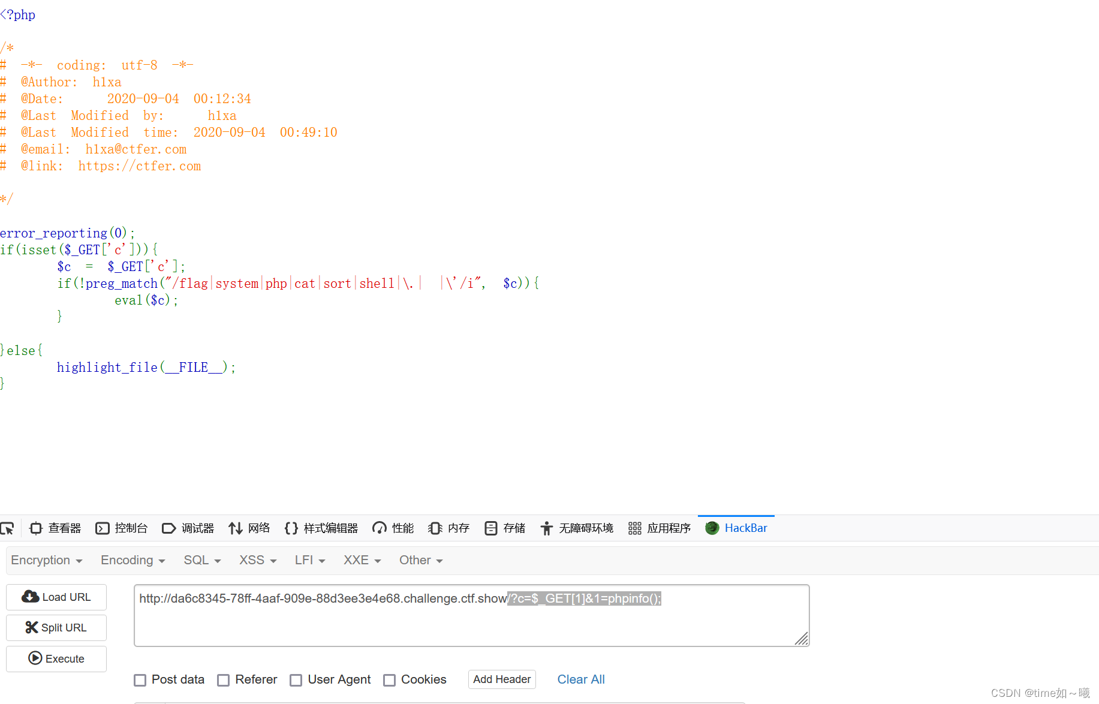The height and width of the screenshot is (704, 1099).
Task: Switch to the HackBar tab label
Action: [746, 528]
